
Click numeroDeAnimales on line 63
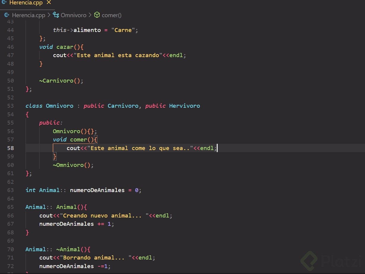(x=98, y=190)
